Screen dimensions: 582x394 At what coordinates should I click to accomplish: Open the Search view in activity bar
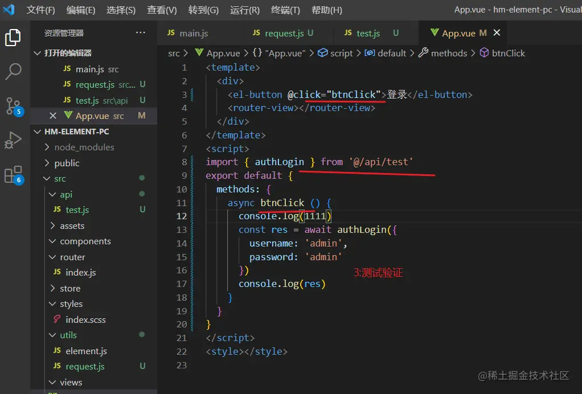(13, 71)
